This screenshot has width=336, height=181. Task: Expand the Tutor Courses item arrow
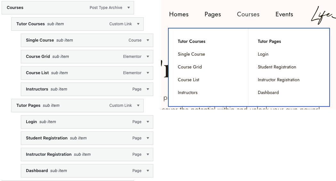138,24
